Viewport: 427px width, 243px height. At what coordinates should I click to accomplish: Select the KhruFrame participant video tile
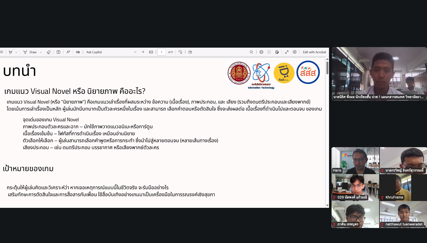point(403,187)
